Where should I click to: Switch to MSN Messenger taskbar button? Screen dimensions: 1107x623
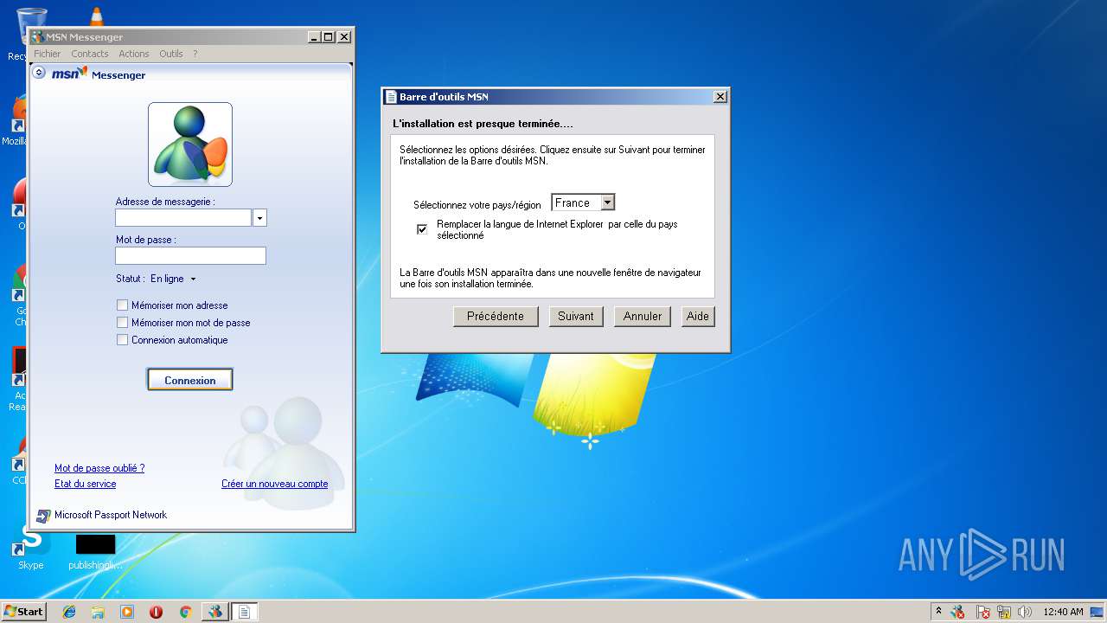[x=214, y=612]
